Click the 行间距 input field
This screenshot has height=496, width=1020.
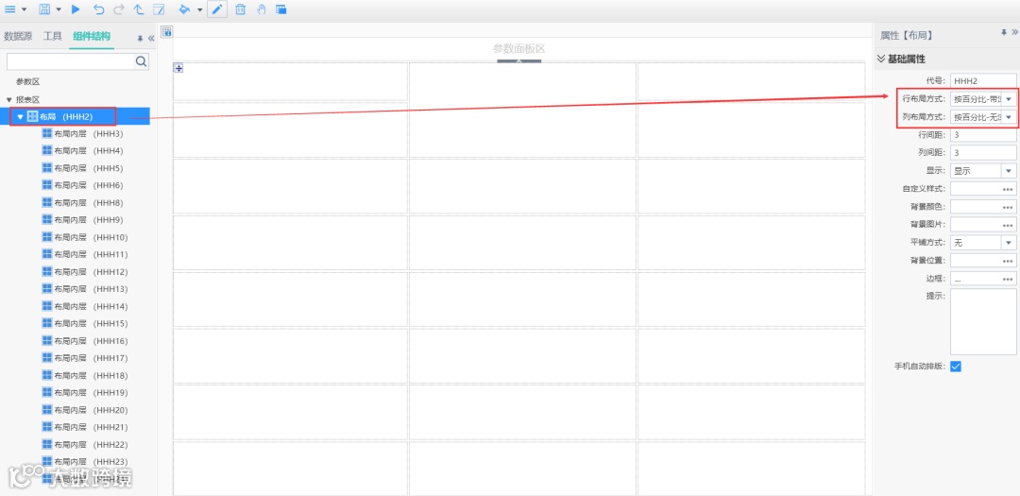(983, 135)
